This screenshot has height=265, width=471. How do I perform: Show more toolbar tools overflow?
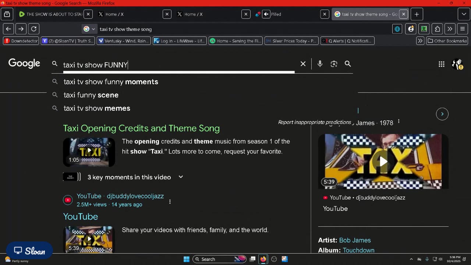point(450,29)
